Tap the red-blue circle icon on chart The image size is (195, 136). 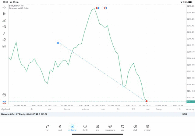105,8
